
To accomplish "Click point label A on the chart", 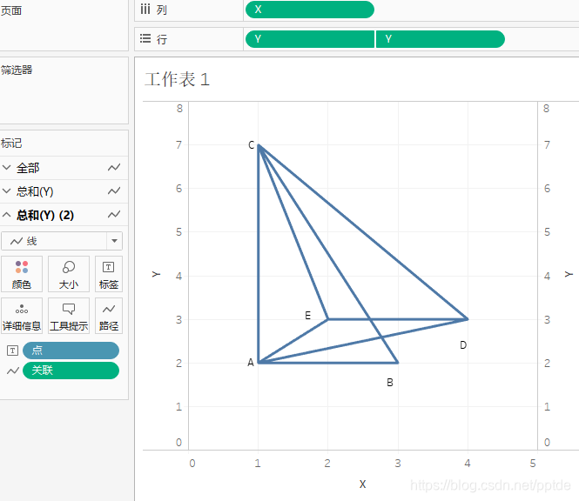I will [x=251, y=363].
